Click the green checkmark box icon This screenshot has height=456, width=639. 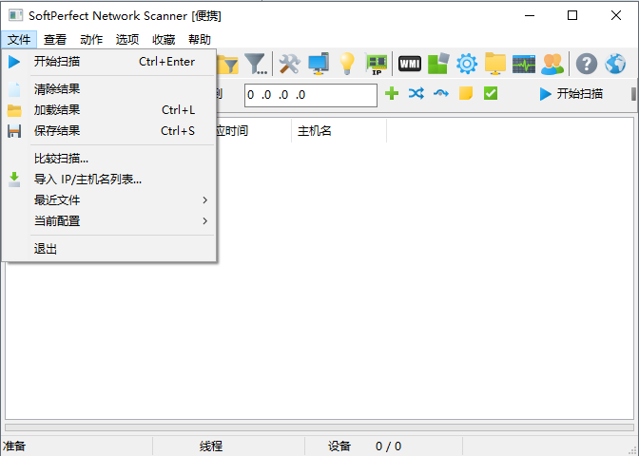491,94
